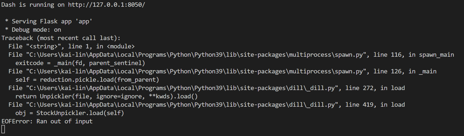Click the "_main" function name after line 126

pos(428,71)
